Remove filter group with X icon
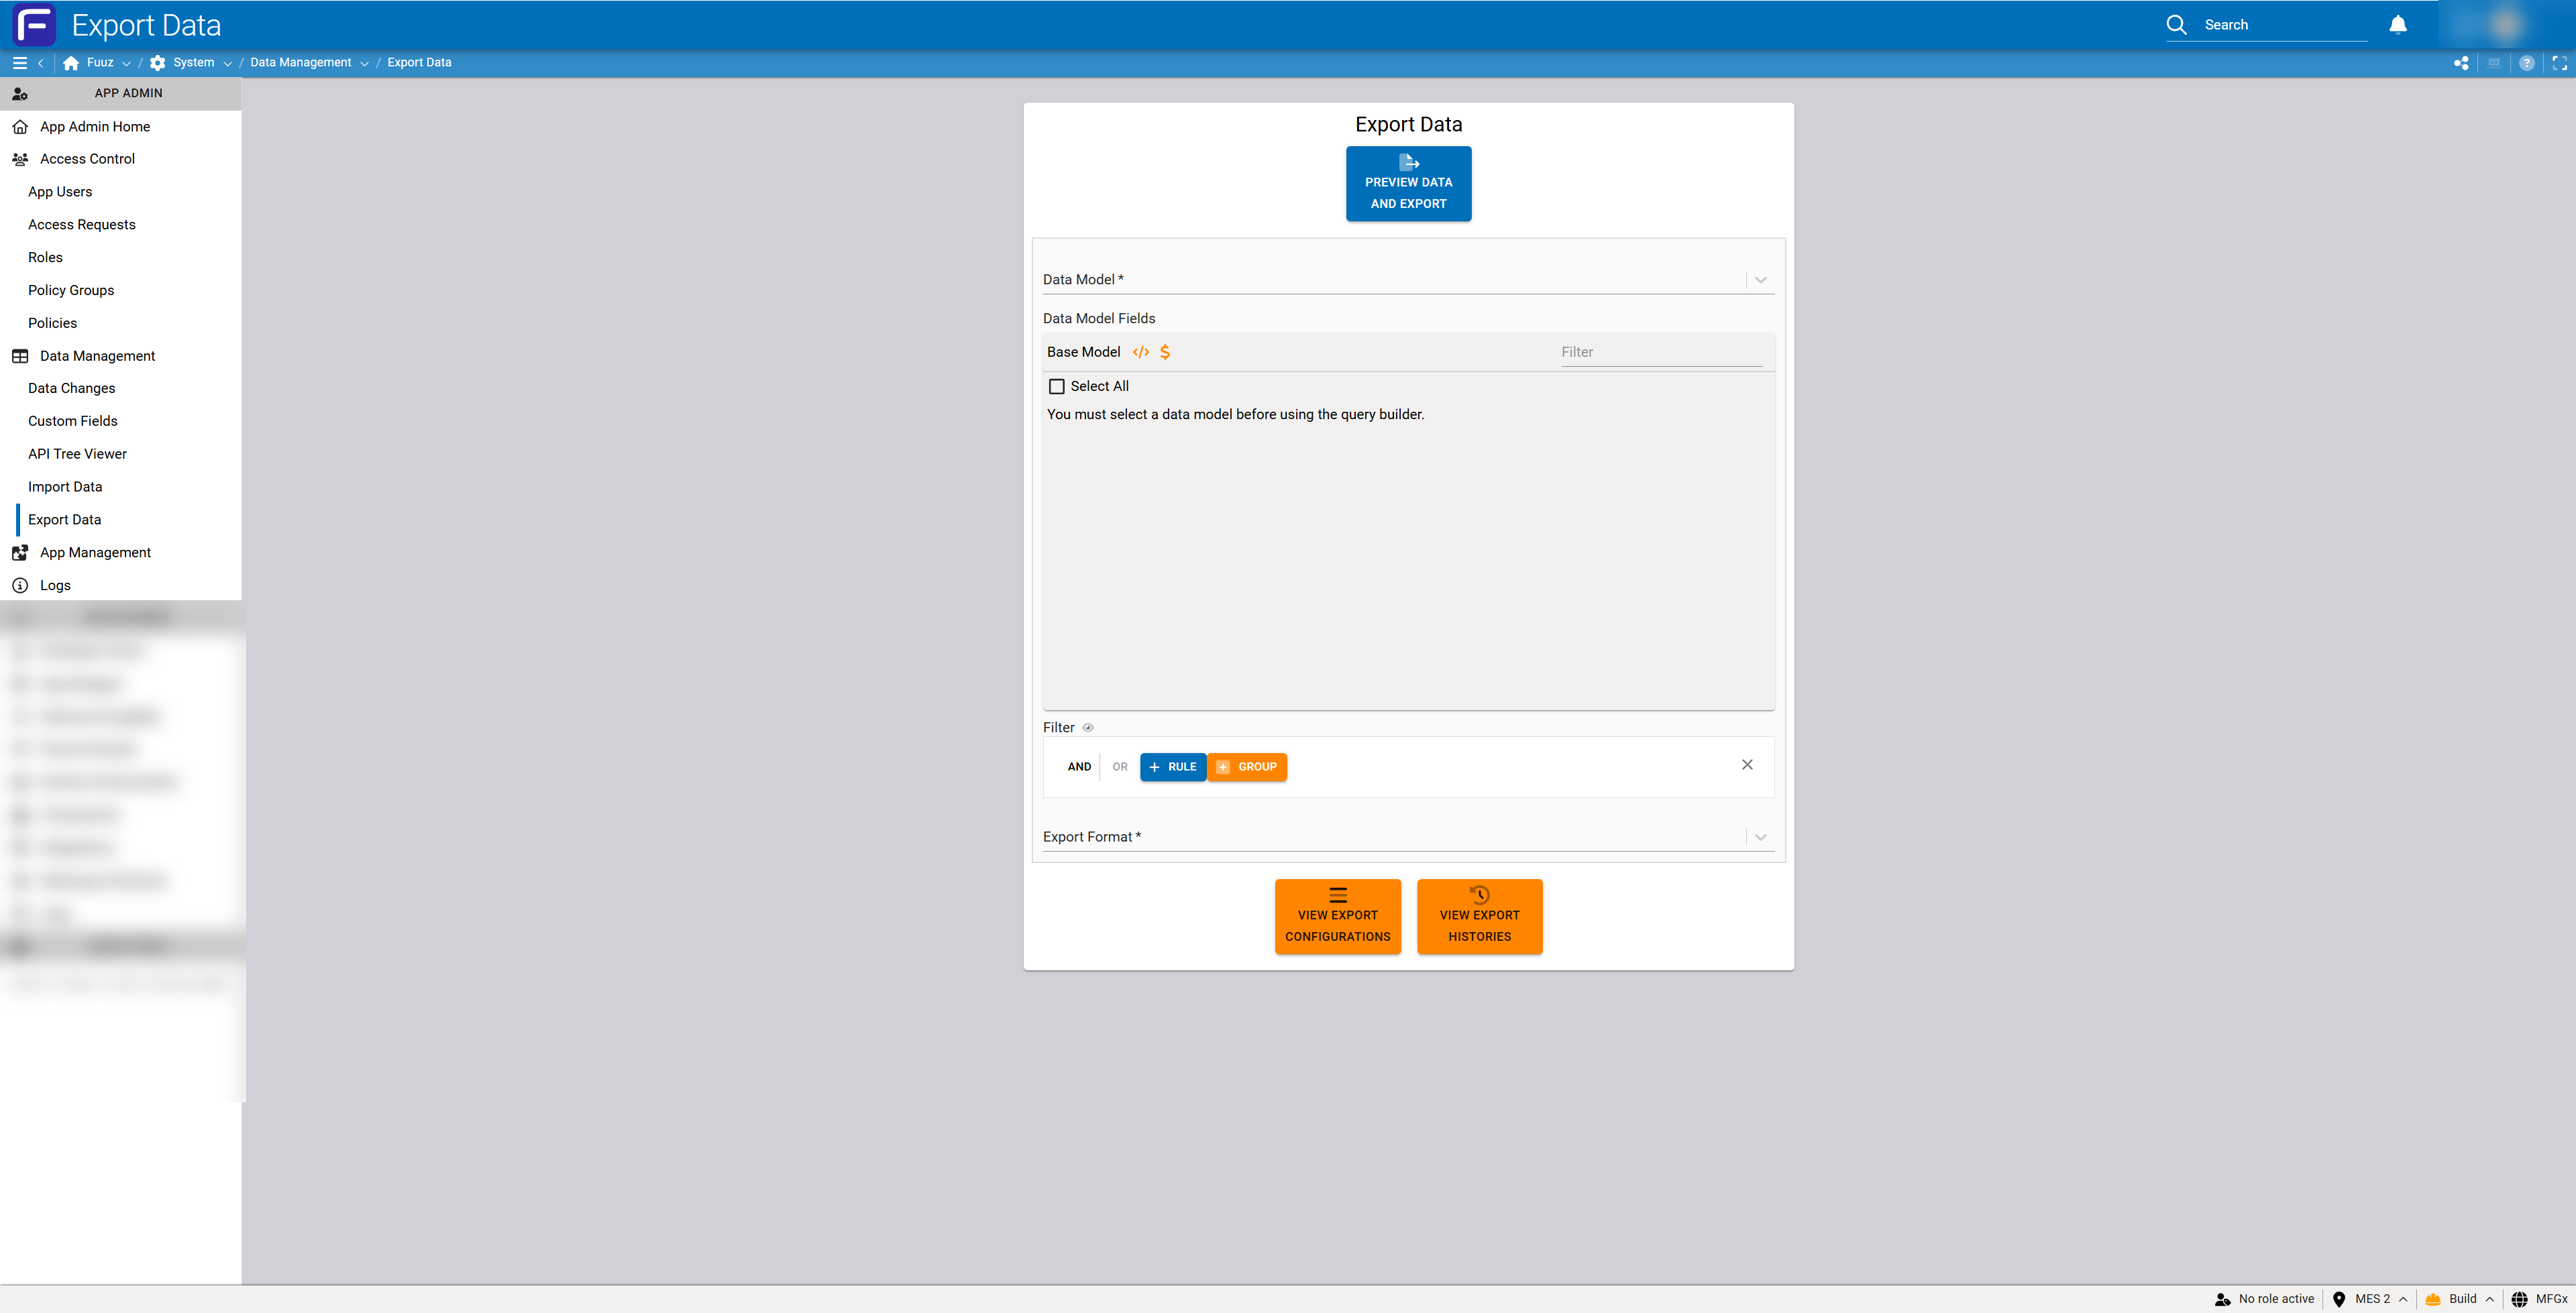 tap(1747, 765)
